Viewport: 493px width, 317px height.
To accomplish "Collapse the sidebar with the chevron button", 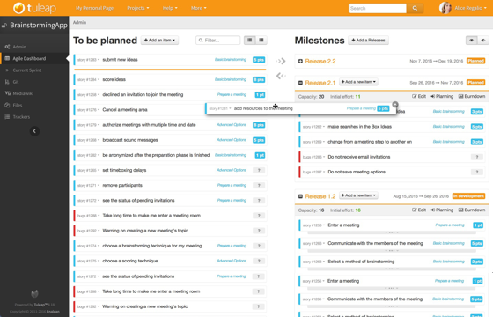I will (x=34, y=131).
